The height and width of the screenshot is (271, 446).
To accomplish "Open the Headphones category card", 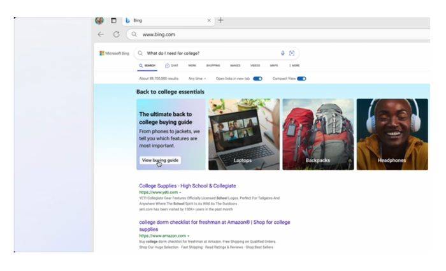I will pyautogui.click(x=392, y=135).
